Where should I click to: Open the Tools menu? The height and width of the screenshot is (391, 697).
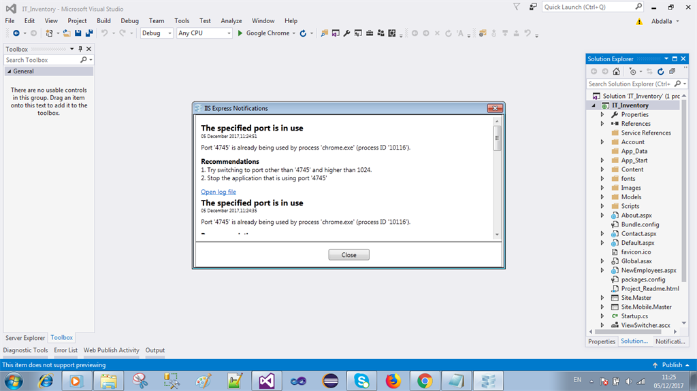[181, 21]
